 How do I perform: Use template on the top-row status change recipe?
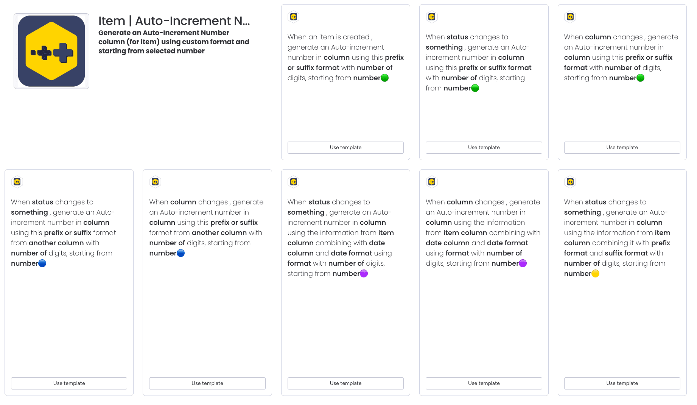tap(484, 147)
